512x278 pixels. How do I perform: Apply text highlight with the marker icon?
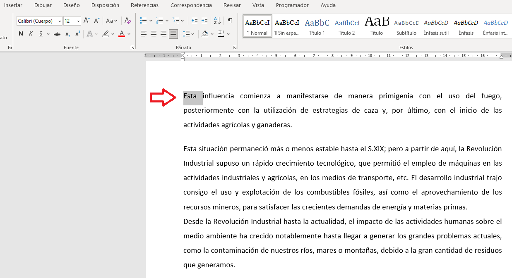[x=106, y=34]
